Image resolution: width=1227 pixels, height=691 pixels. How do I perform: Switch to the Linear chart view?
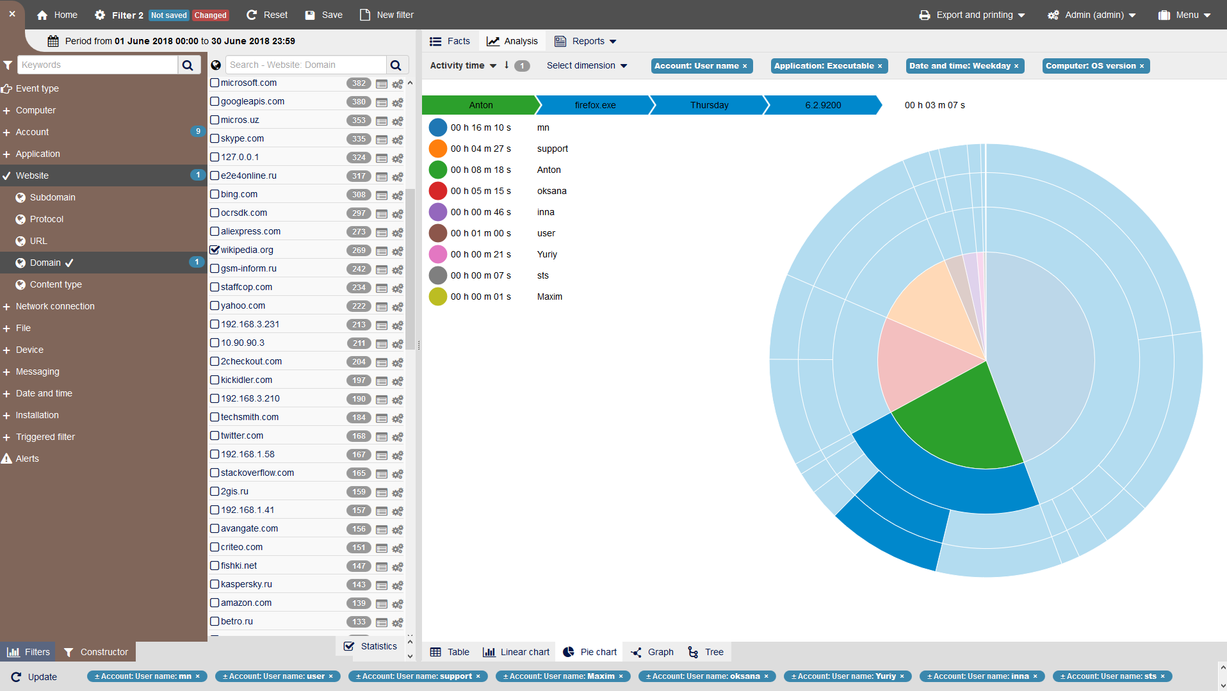point(516,652)
